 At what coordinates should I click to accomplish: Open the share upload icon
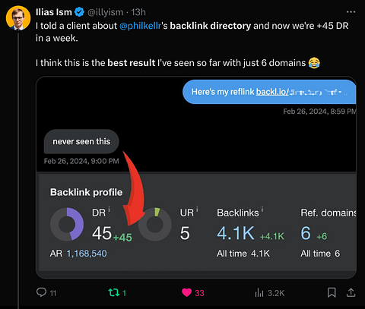coord(351,292)
